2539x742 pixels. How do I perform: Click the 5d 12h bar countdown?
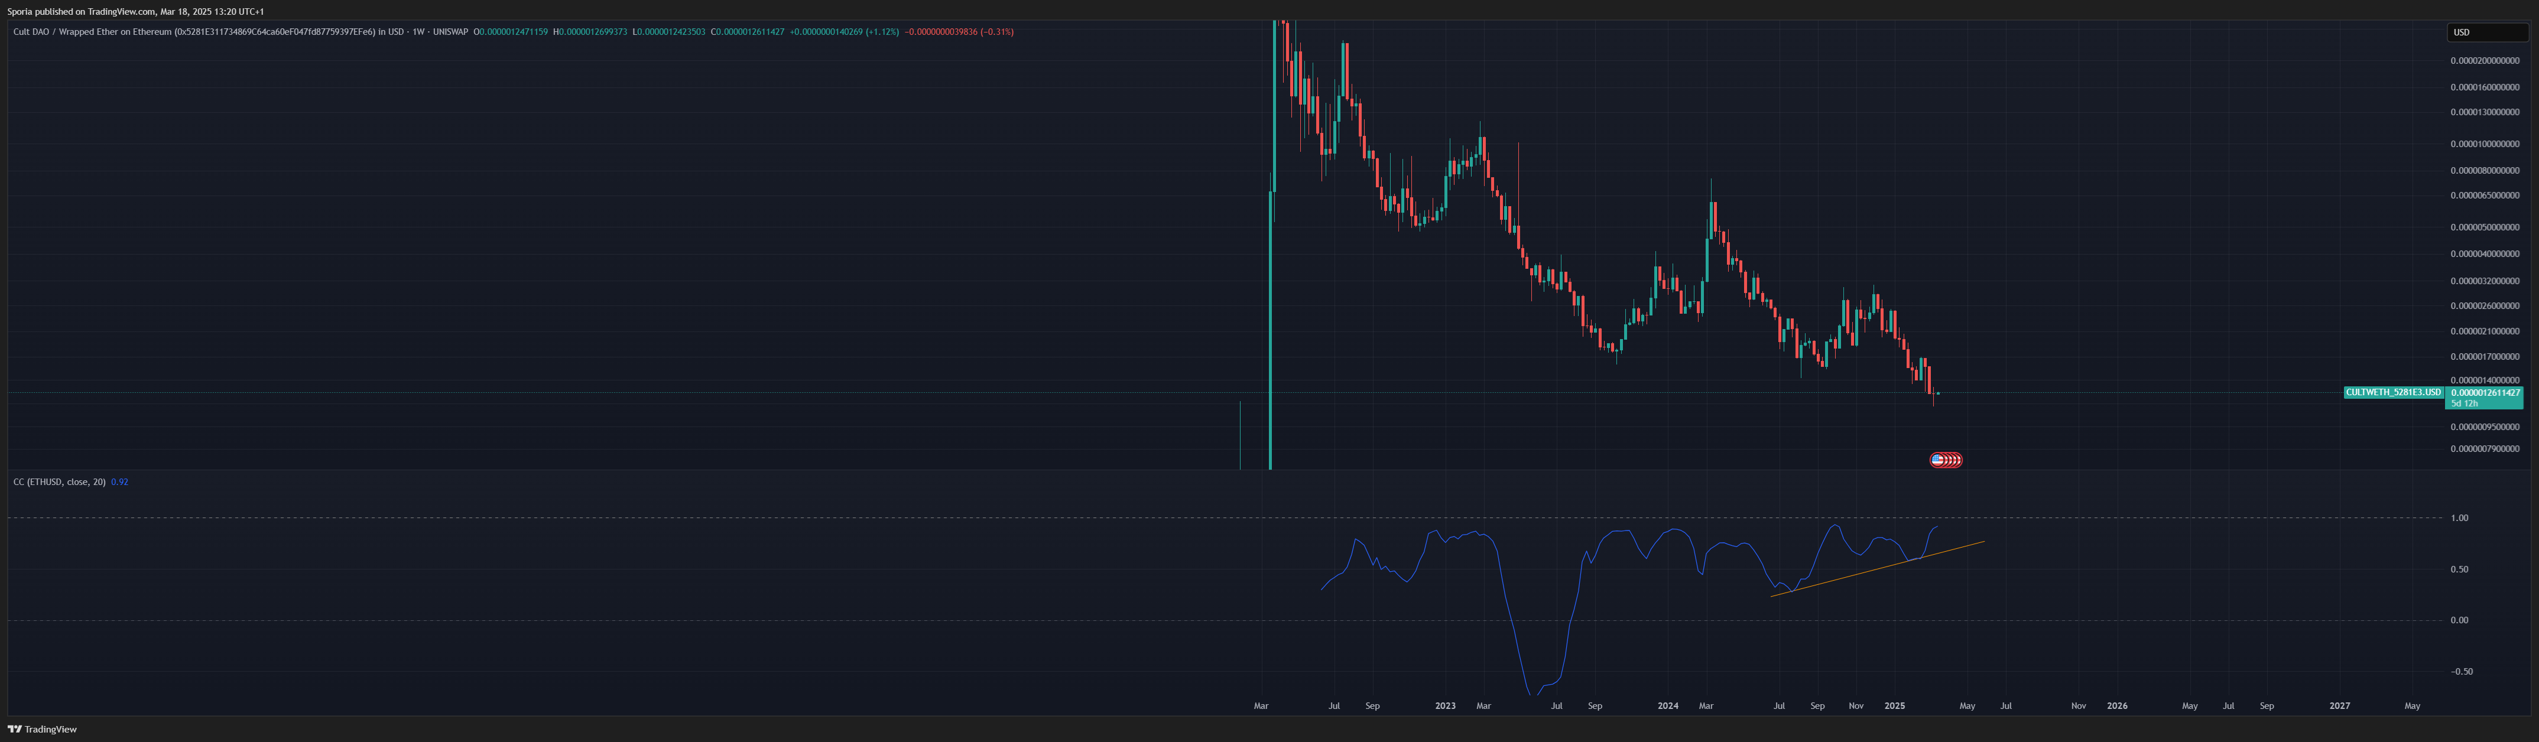[x=2464, y=403]
